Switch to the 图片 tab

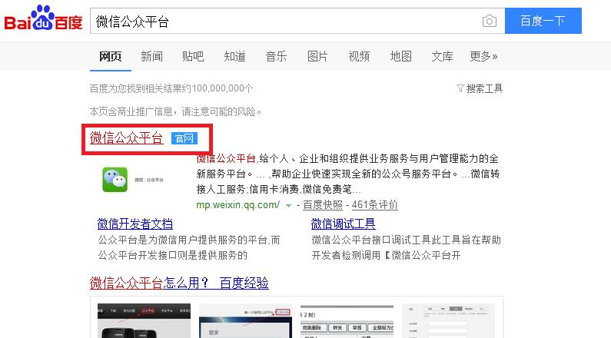point(317,57)
